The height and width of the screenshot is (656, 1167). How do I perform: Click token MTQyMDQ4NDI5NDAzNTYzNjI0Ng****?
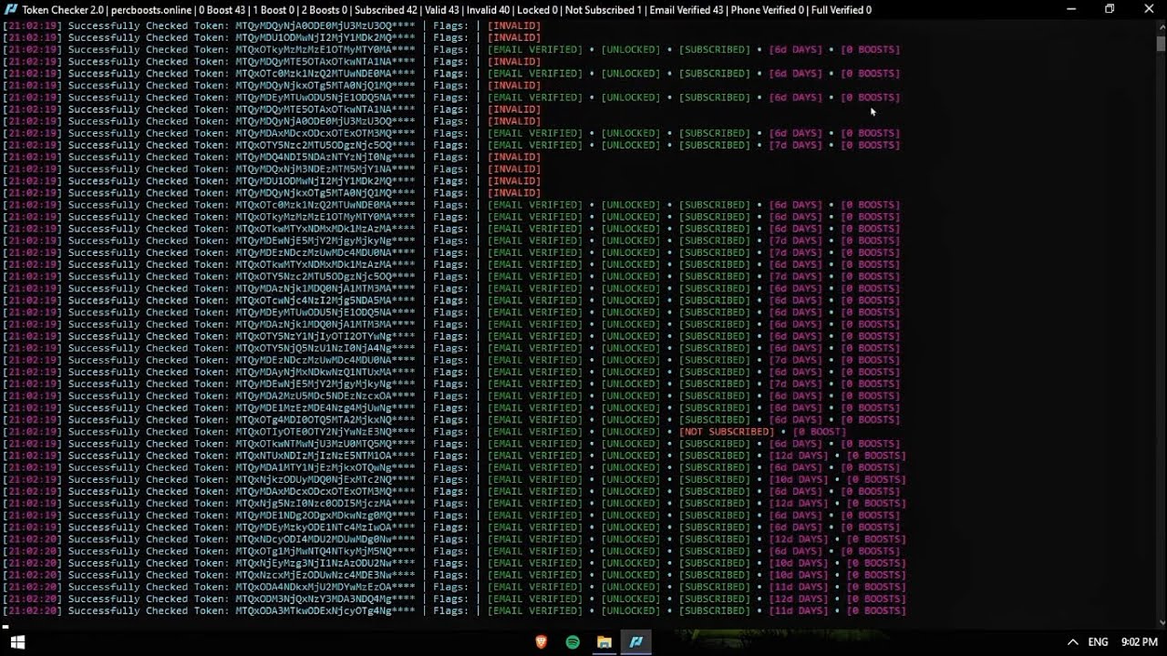coord(325,157)
